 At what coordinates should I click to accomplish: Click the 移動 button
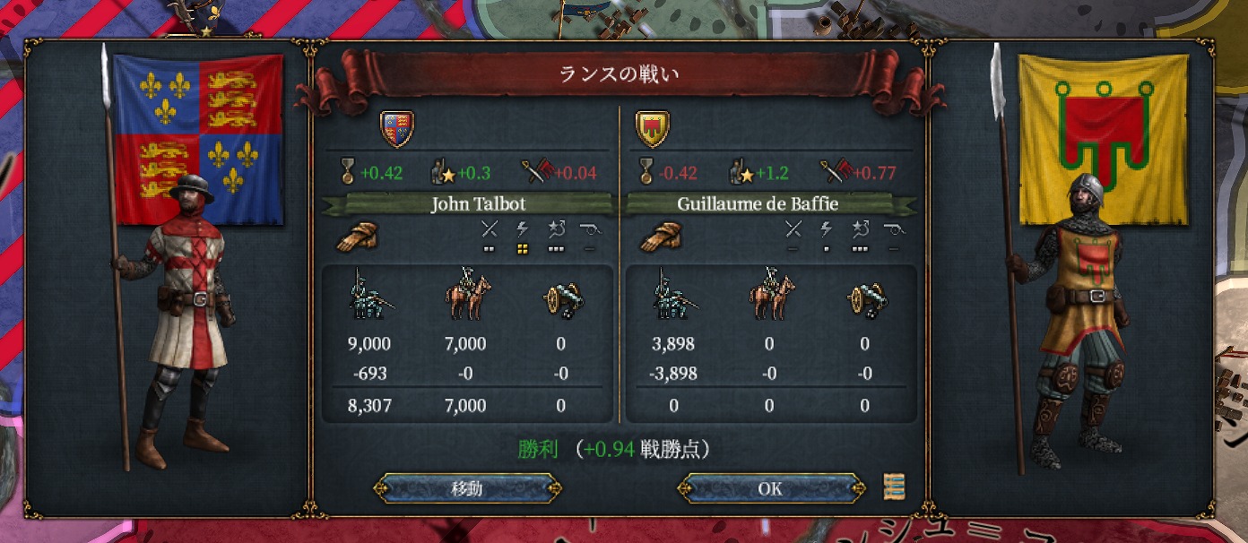pos(467,488)
